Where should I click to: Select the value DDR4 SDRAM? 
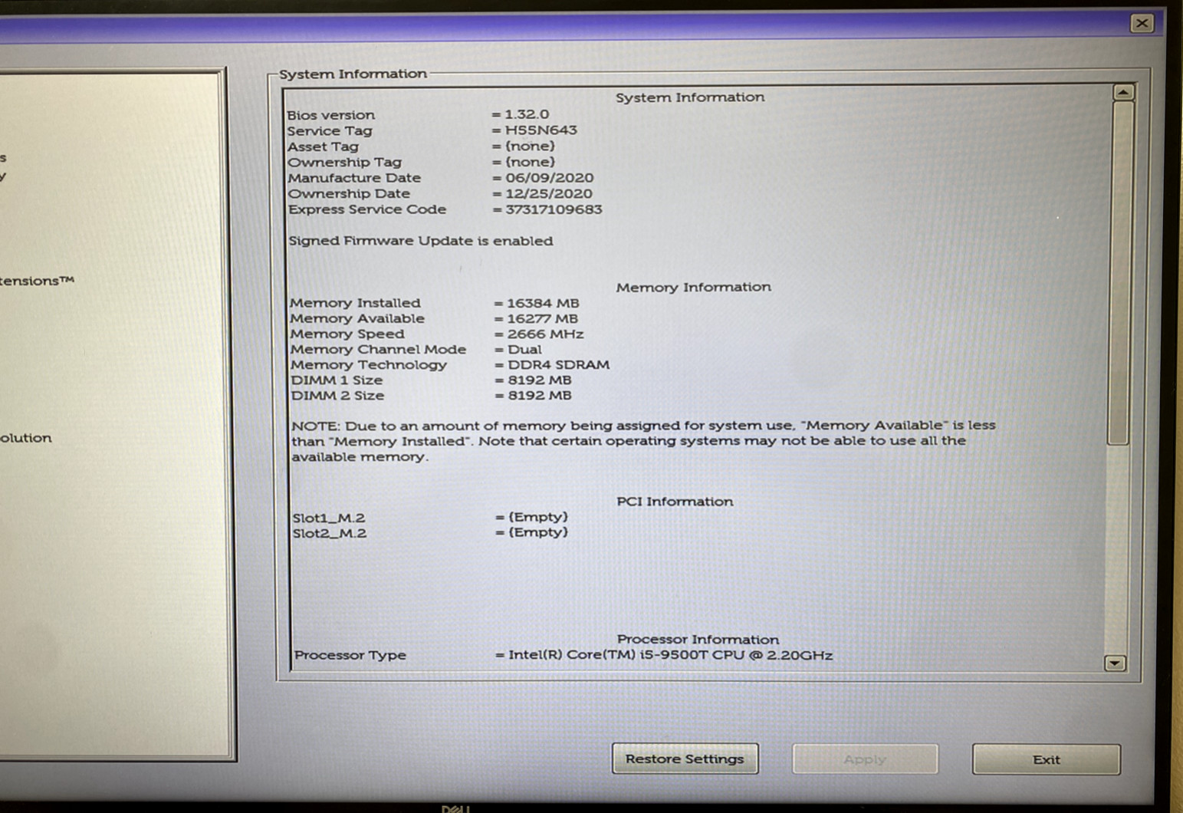[x=558, y=365]
